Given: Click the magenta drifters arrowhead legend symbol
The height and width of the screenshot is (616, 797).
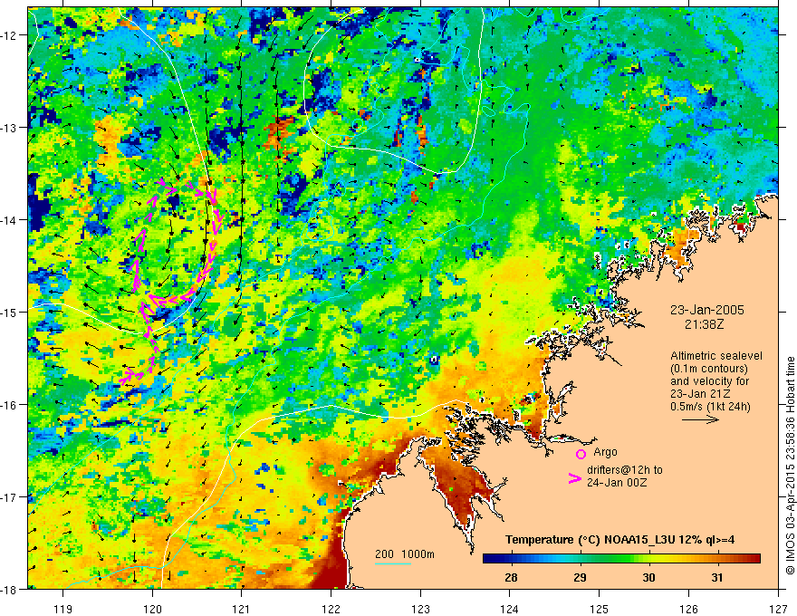Looking at the screenshot, I should coord(574,477).
